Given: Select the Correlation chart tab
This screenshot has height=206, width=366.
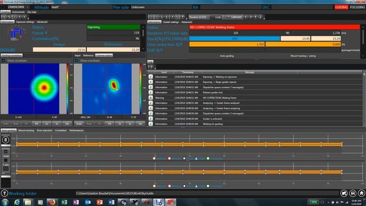Looking at the screenshot, I should [61, 130].
